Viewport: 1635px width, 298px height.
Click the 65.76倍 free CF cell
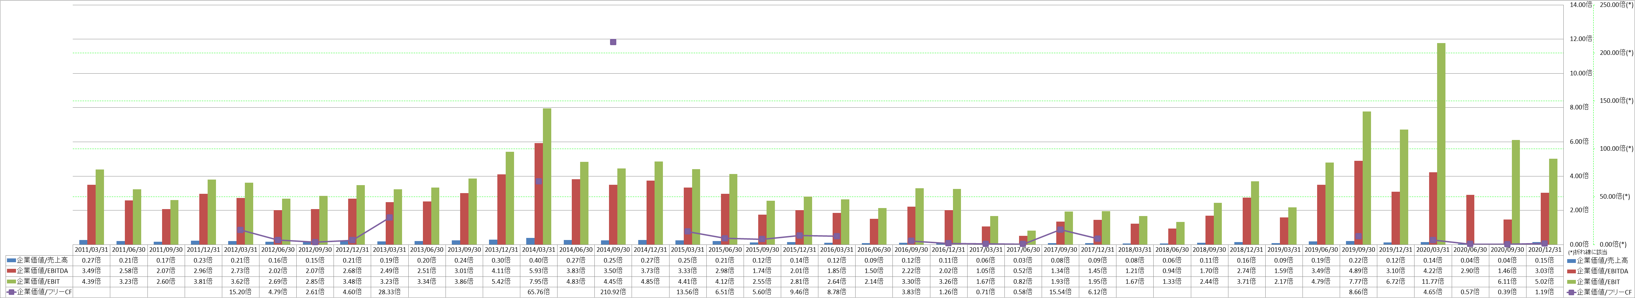[x=539, y=292]
